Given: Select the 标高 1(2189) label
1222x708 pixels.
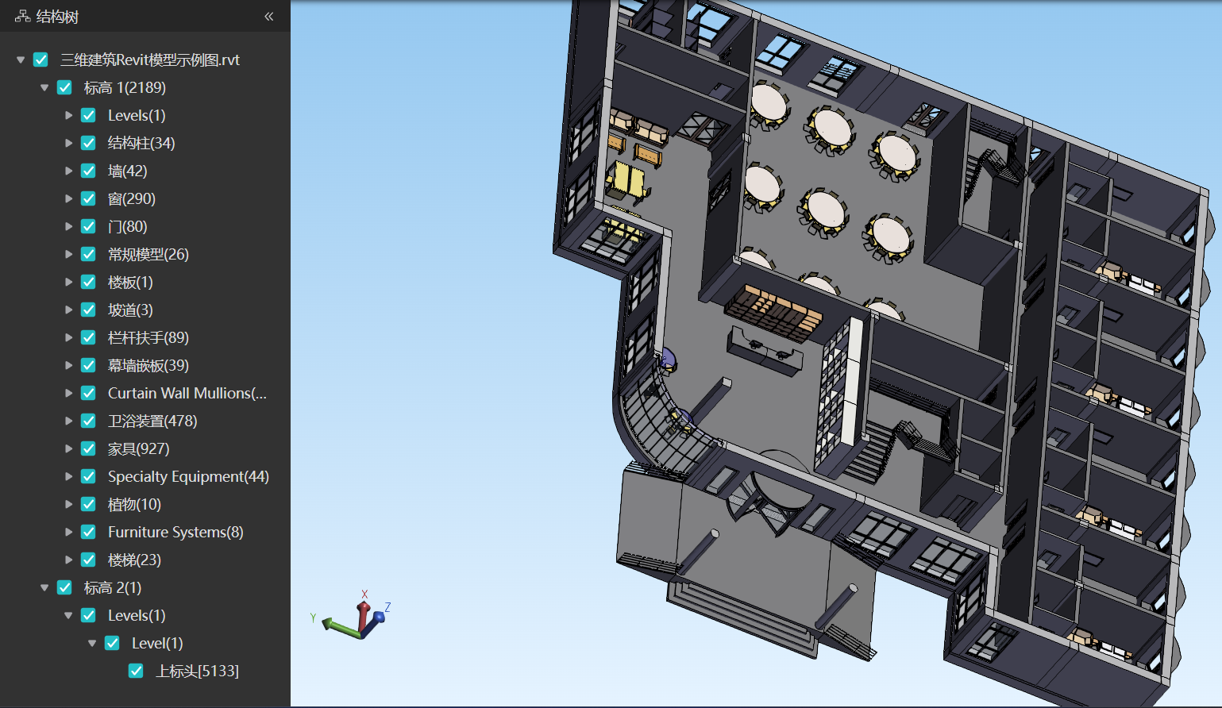Looking at the screenshot, I should tap(125, 87).
